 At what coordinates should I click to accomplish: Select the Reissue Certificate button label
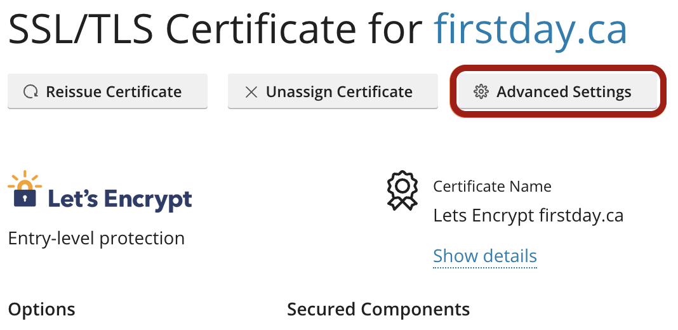[x=114, y=91]
